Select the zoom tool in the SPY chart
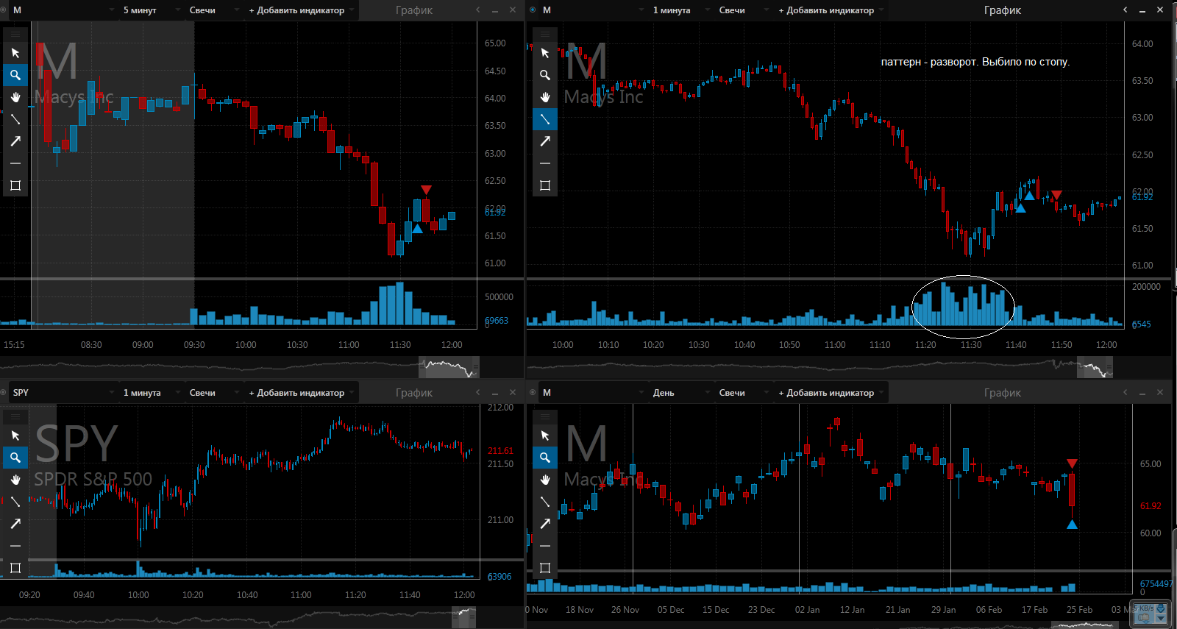Screen dimensions: 1177x629 pos(15,458)
